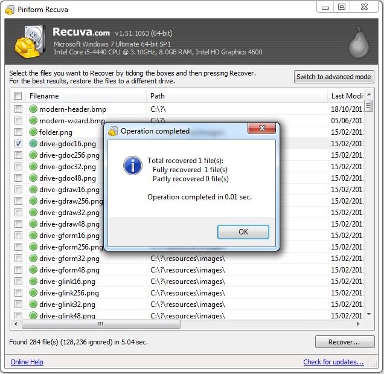Sort by the Path column header
Image resolution: width=384 pixels, height=374 pixels.
pos(237,96)
